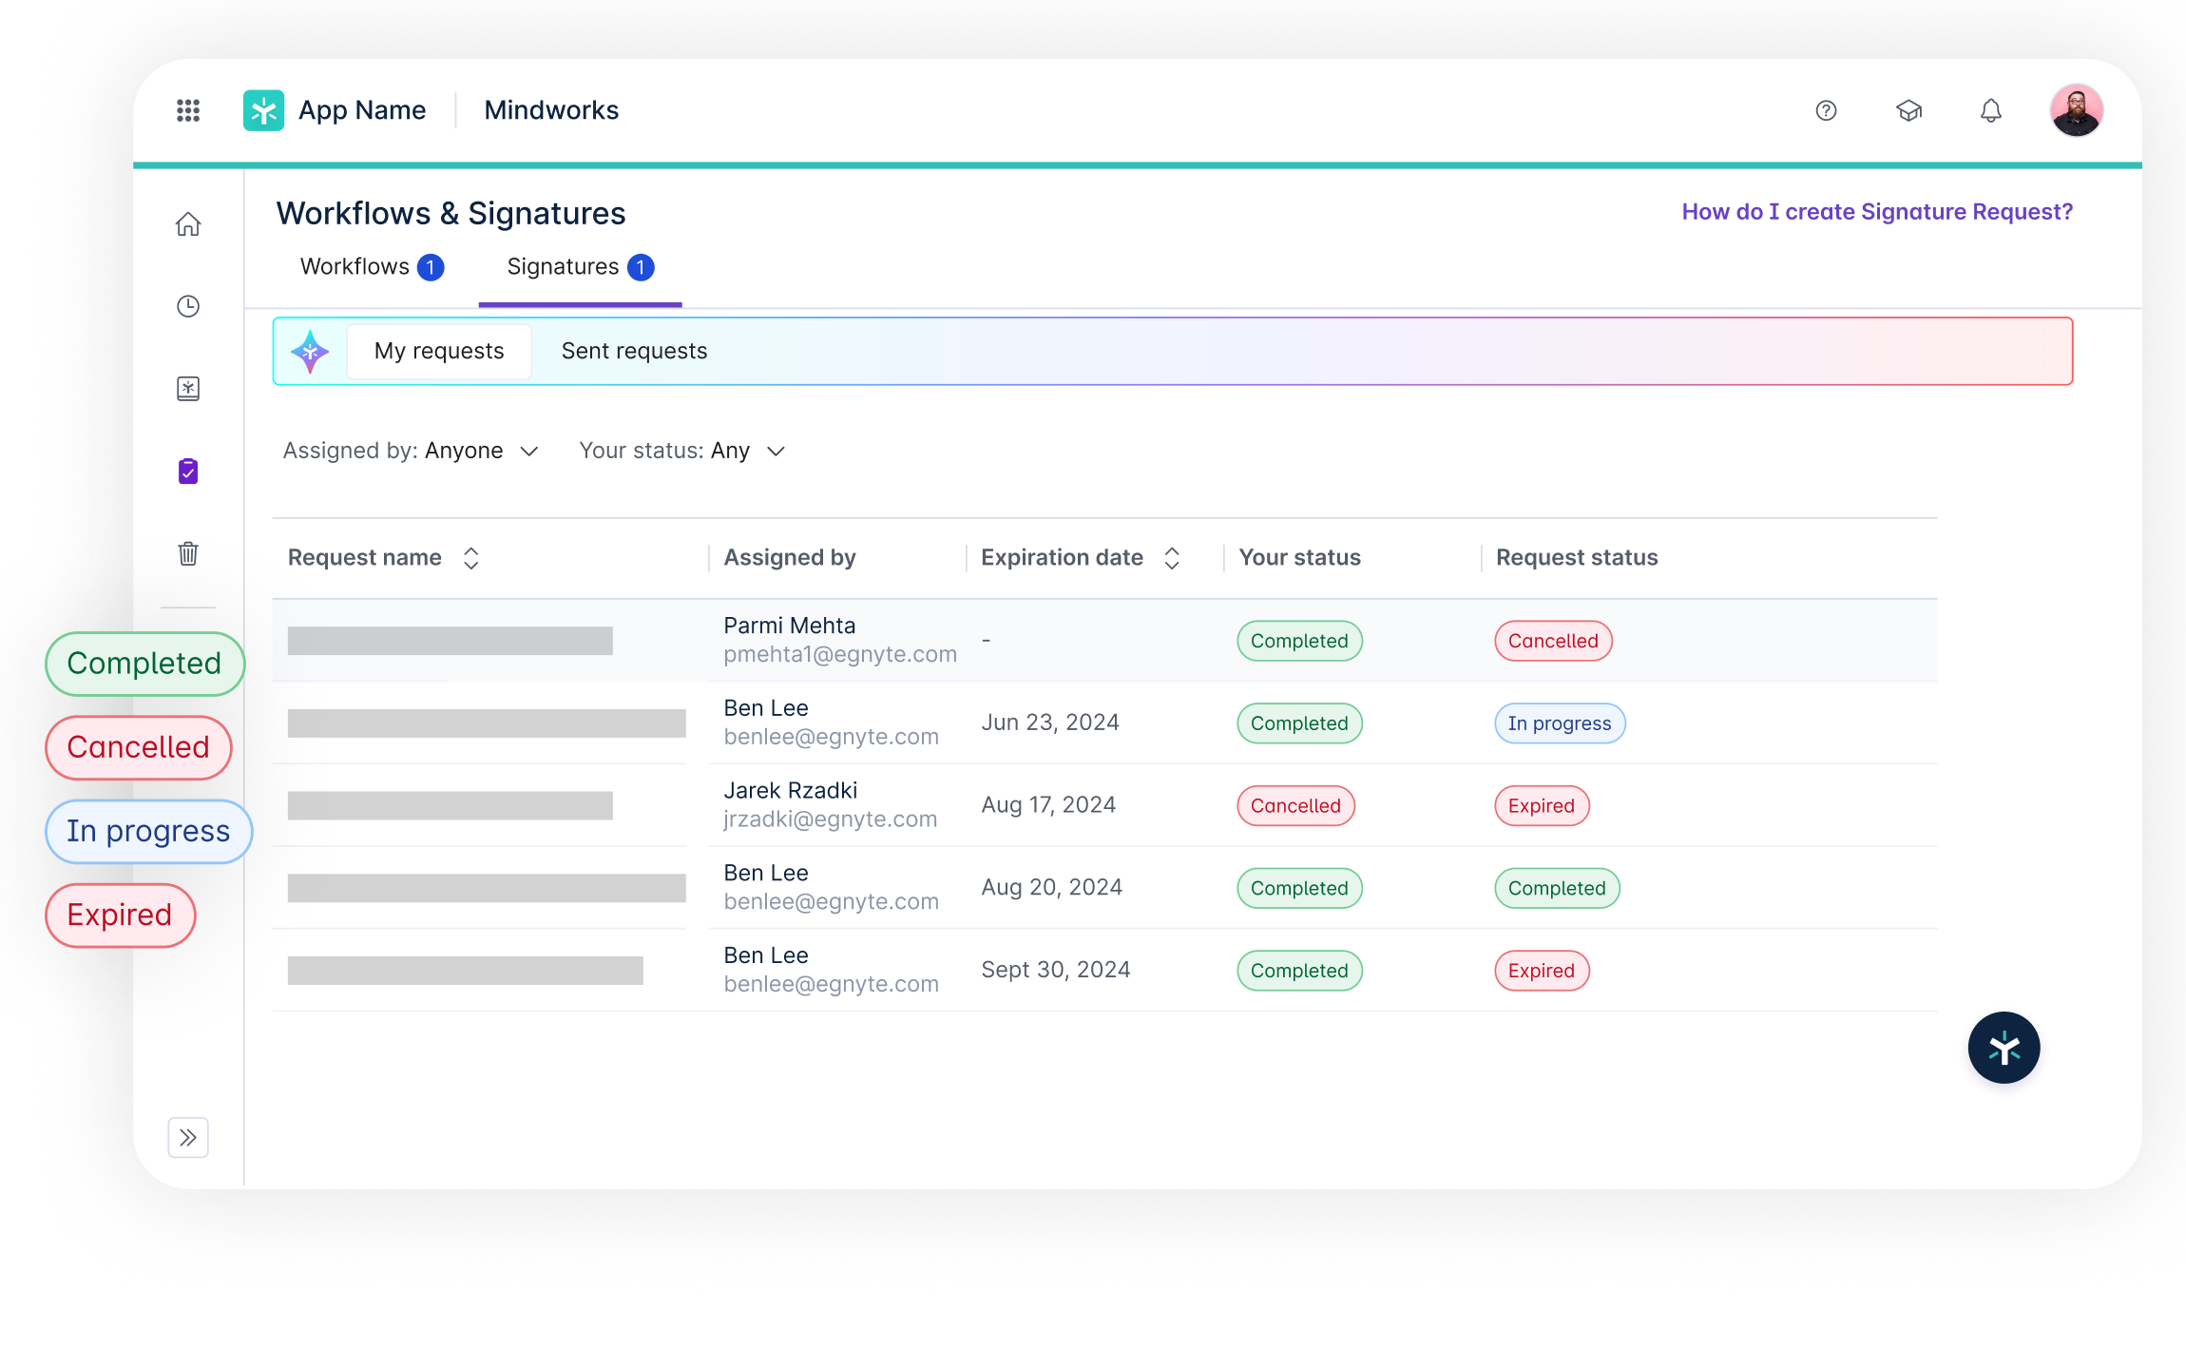Sort by Expiration date column arrows
This screenshot has height=1369, width=2186.
click(1172, 558)
